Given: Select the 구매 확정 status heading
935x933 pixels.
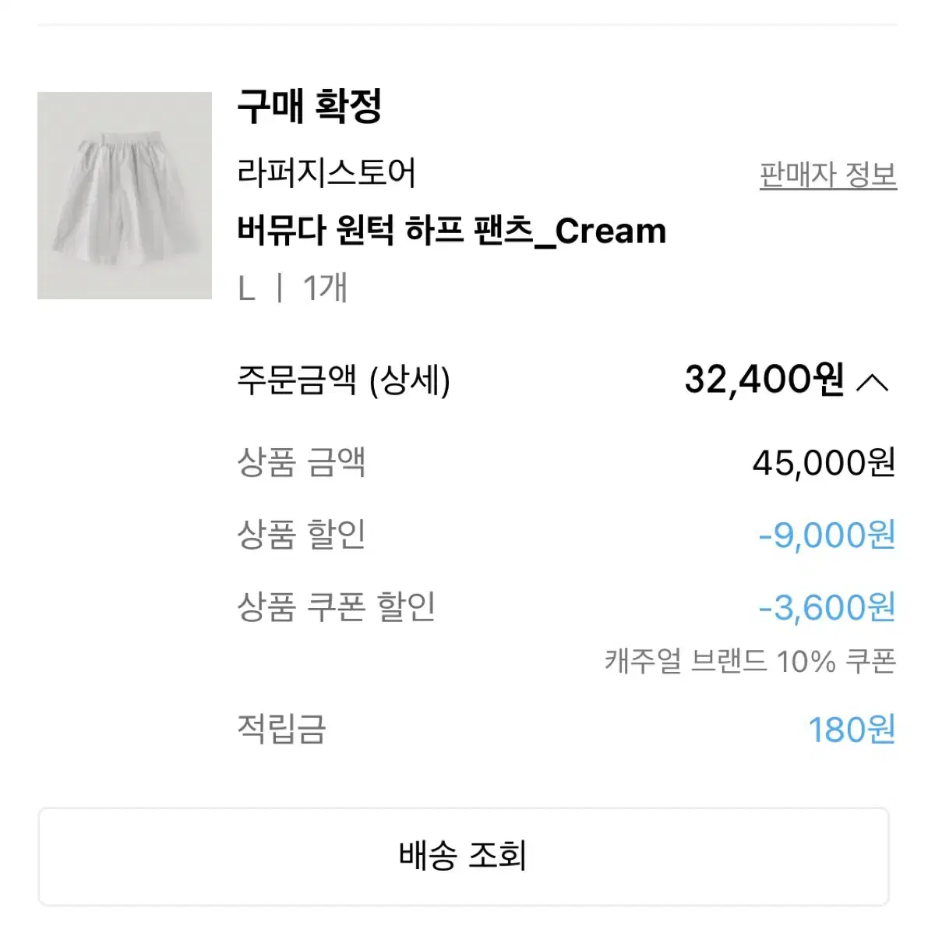Looking at the screenshot, I should point(309,107).
